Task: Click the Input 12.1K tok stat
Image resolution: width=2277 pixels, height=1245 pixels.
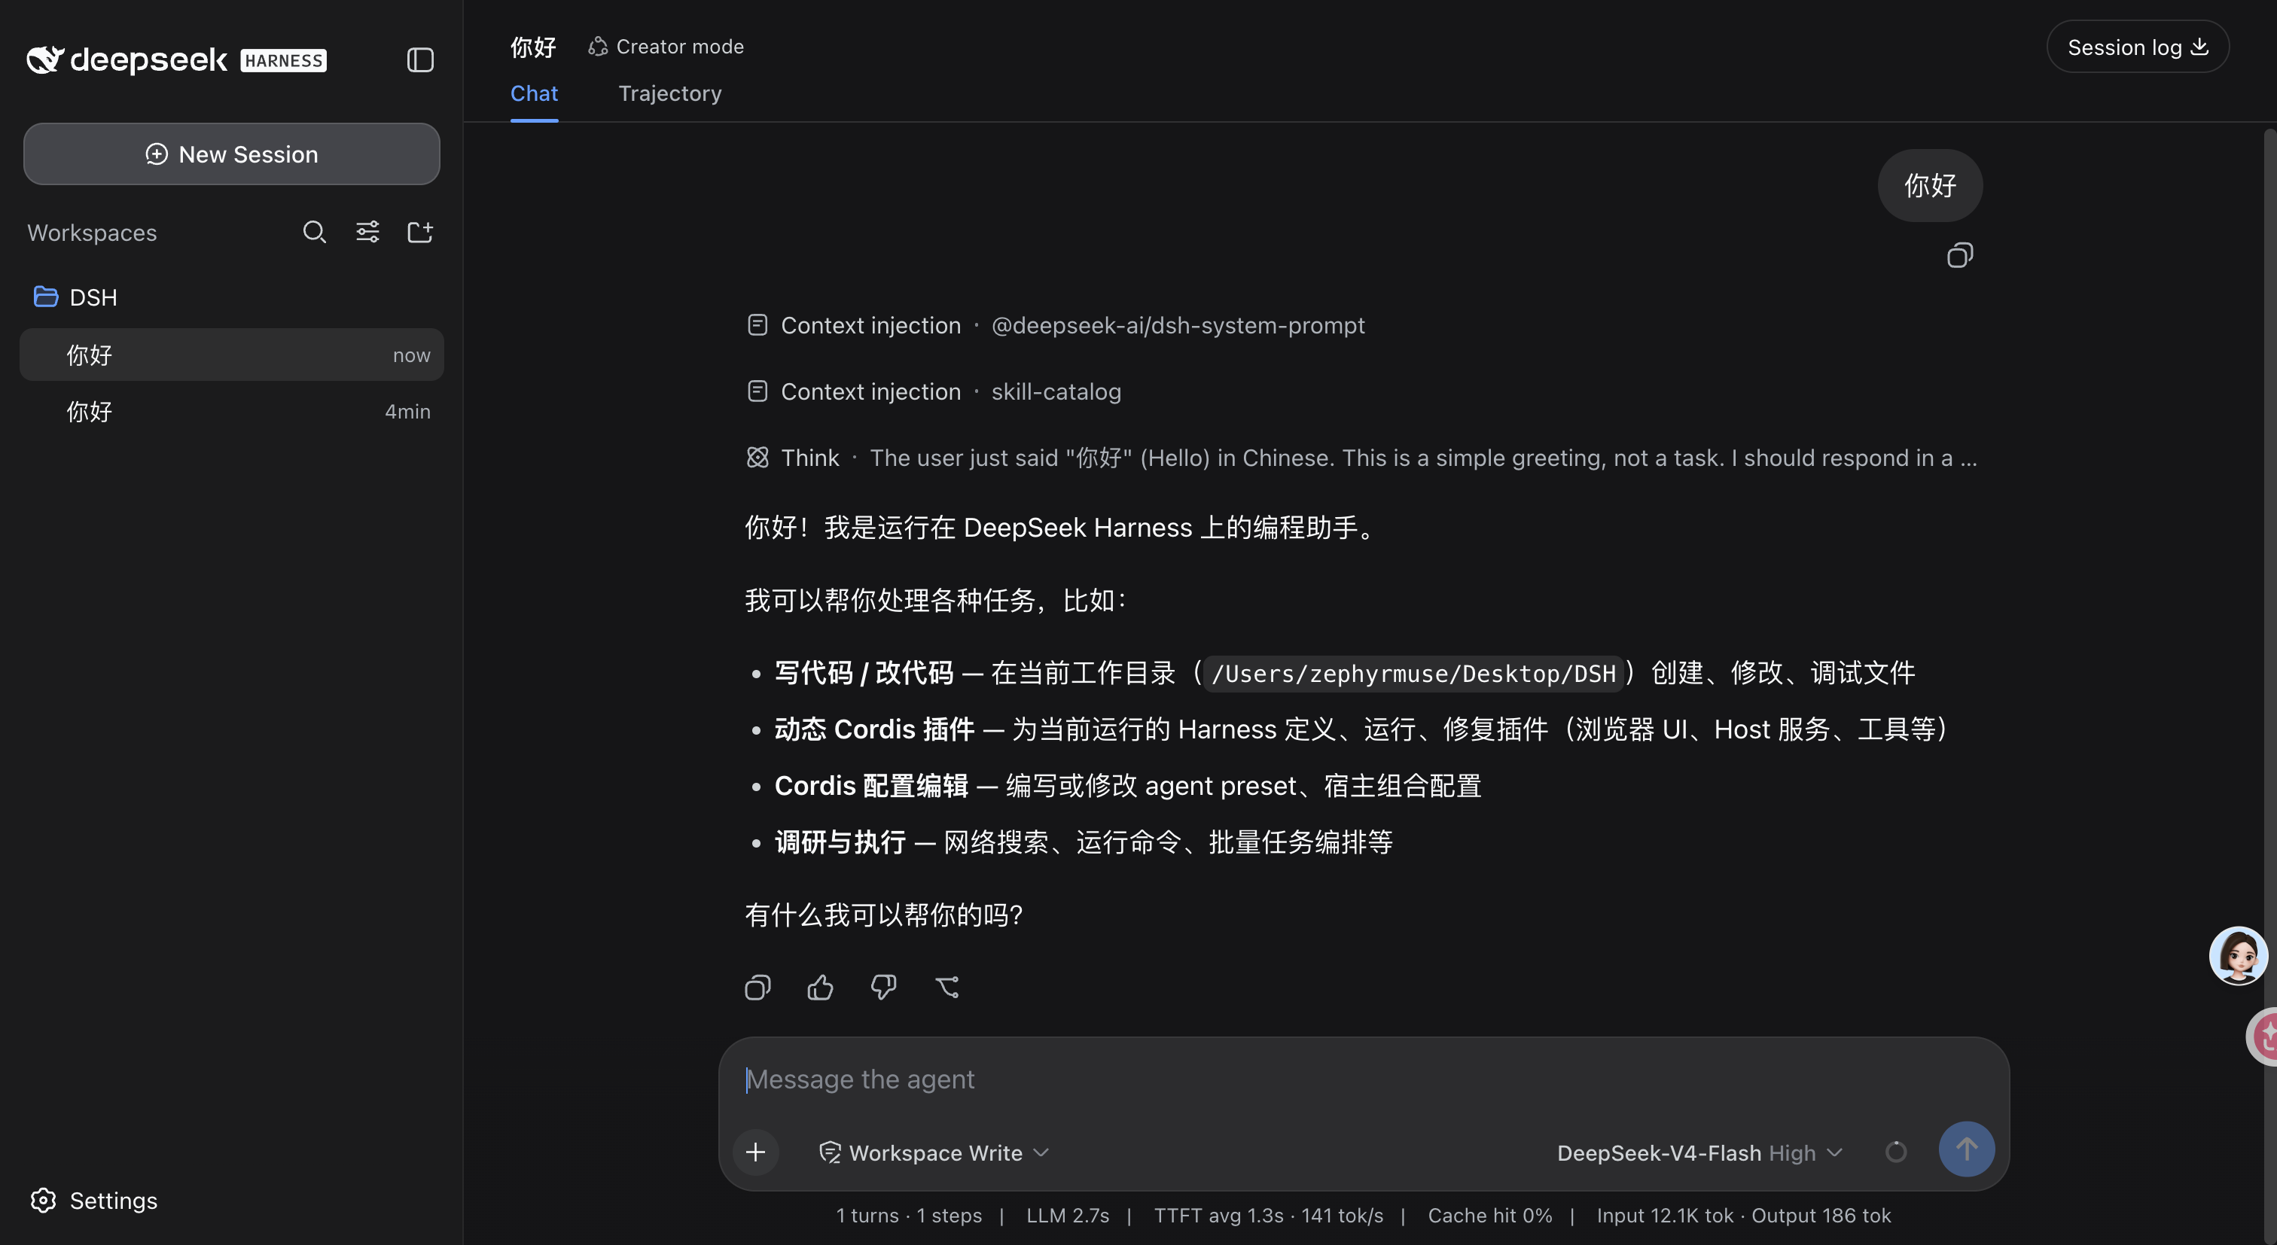Action: pos(1664,1215)
